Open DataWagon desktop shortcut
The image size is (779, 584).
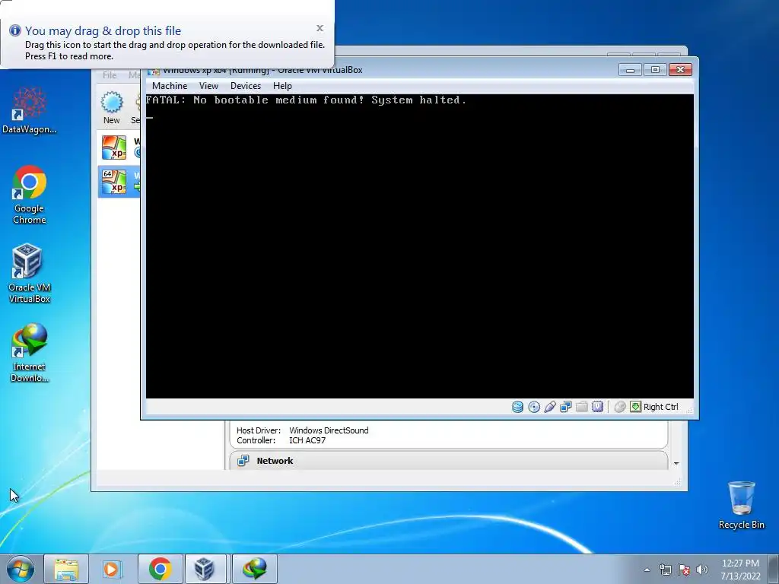coord(30,110)
